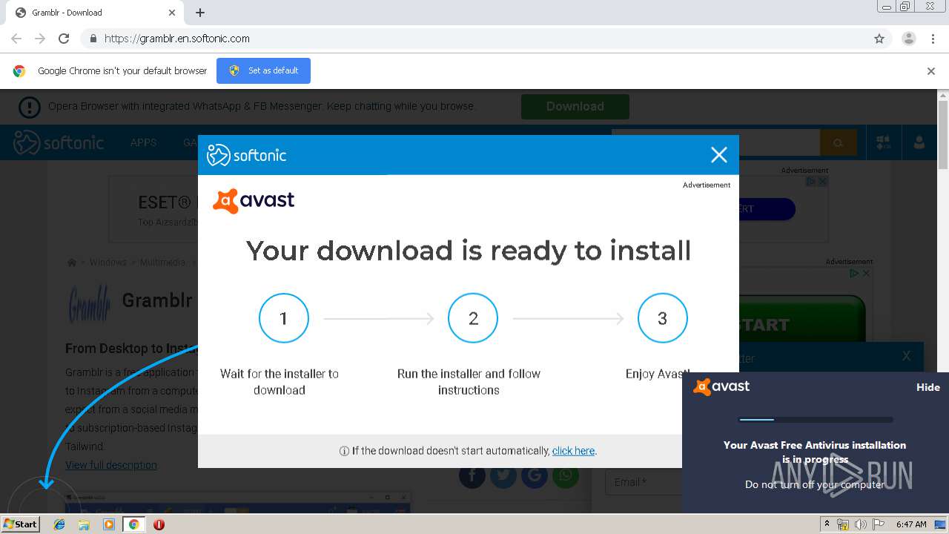
Task: Share on Twitter via the round icon
Action: pyautogui.click(x=503, y=475)
